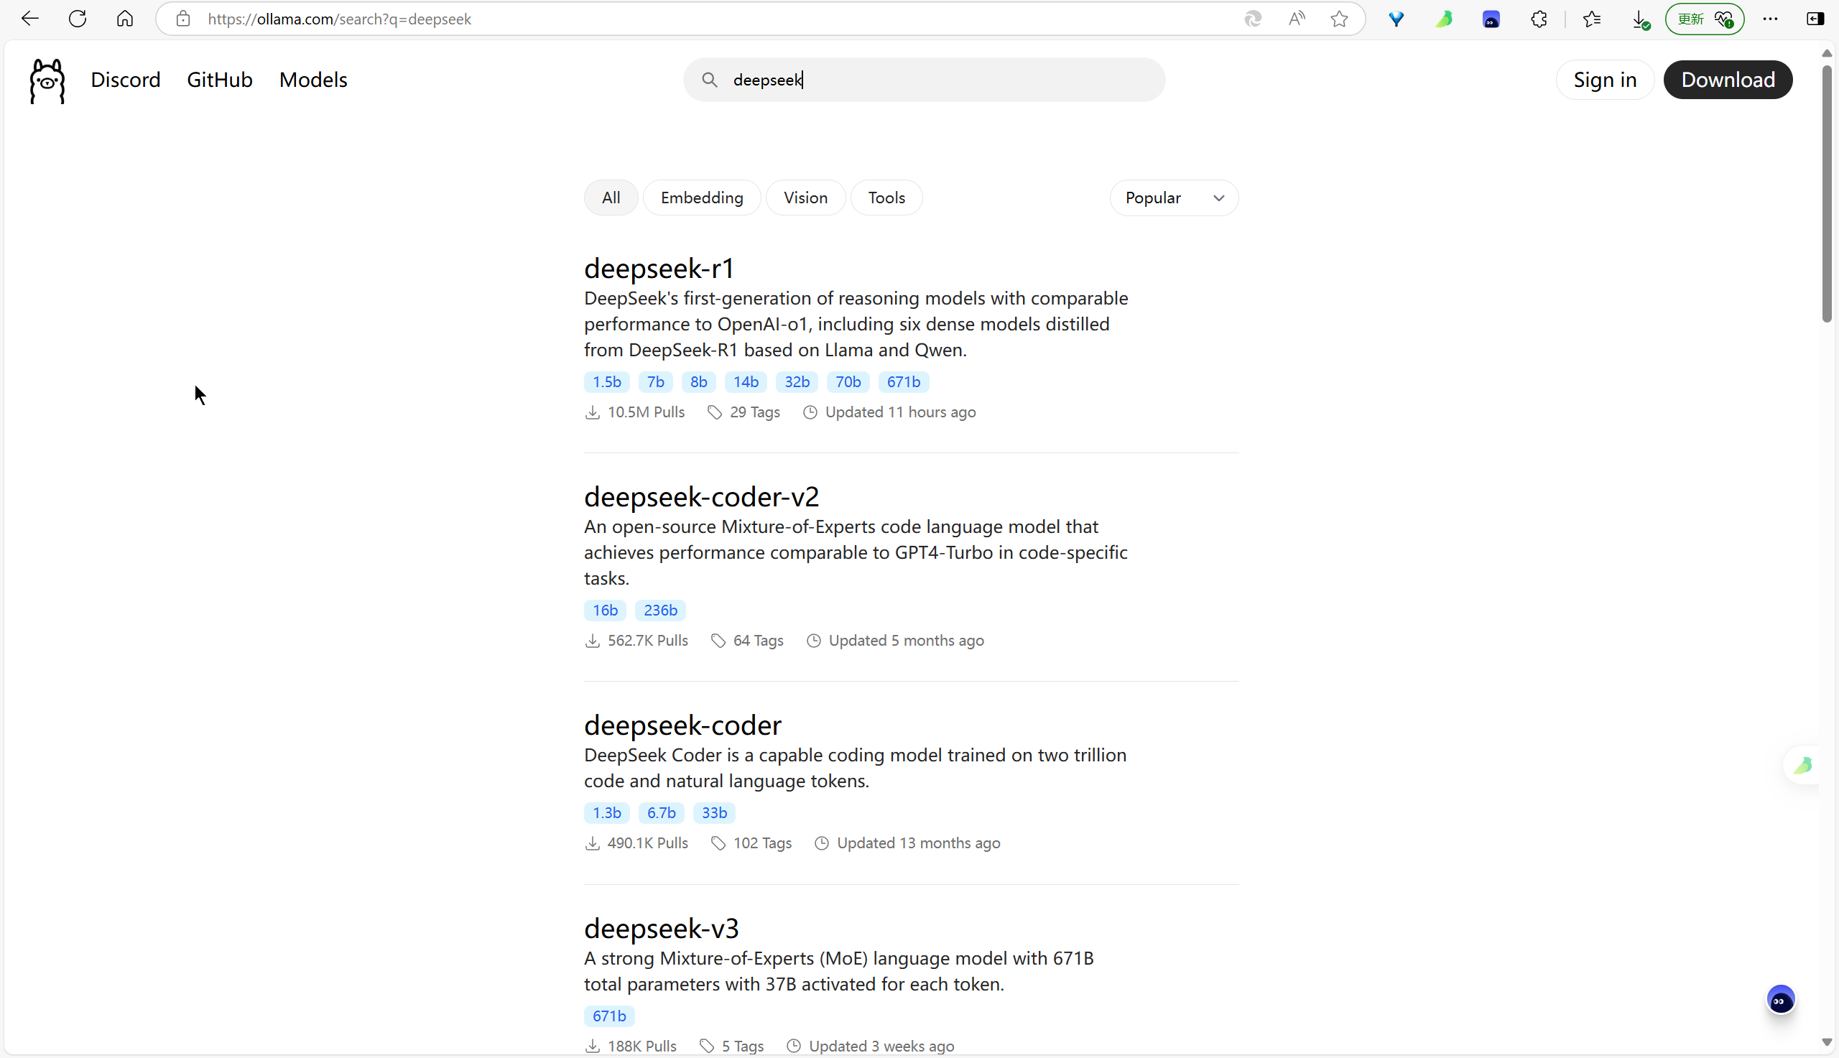Go to browser home icon
1839x1058 pixels.
pyautogui.click(x=125, y=19)
